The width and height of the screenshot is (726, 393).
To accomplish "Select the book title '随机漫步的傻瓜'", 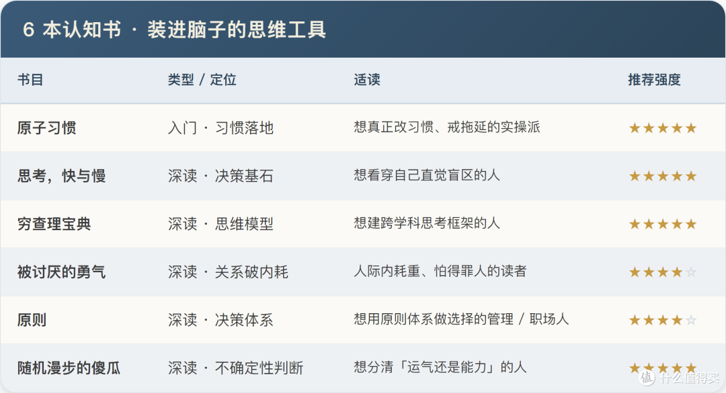I will pyautogui.click(x=69, y=368).
